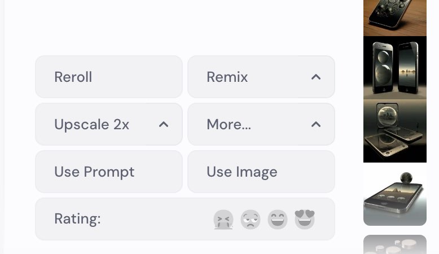Select thumbnail with glass sphere above phones
Image resolution: width=439 pixels, height=254 pixels.
(395, 131)
